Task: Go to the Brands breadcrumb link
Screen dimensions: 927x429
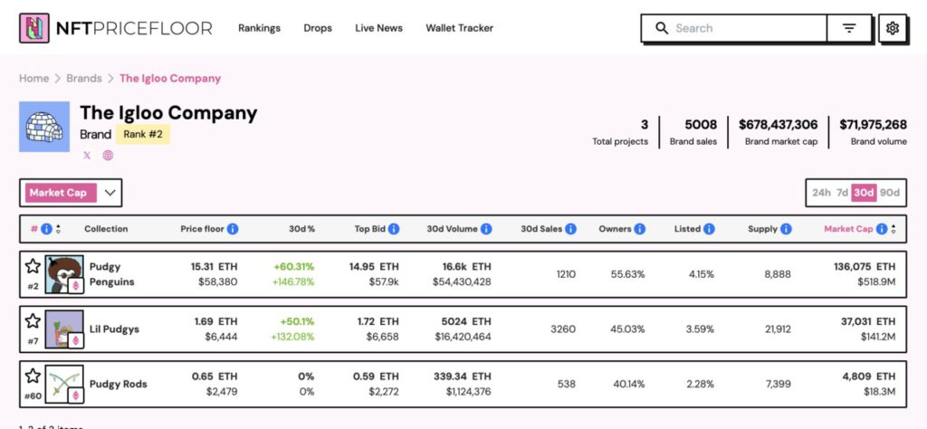Action: click(84, 79)
